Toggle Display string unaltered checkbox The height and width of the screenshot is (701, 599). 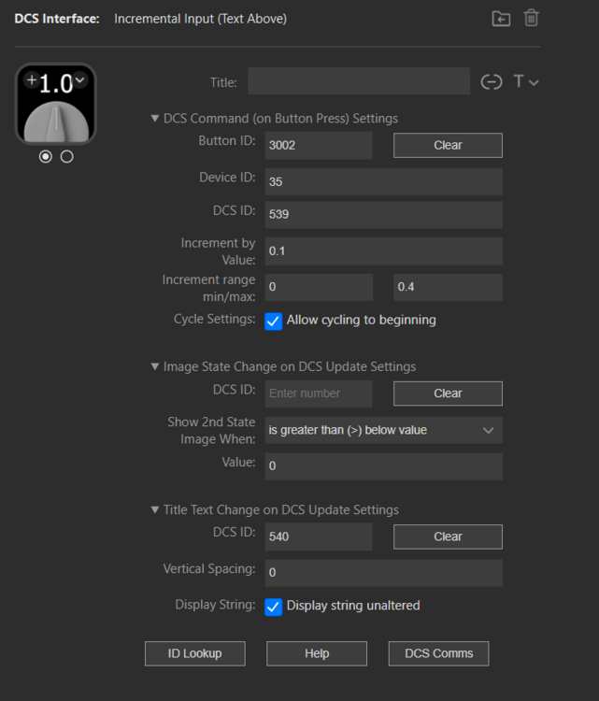(x=273, y=607)
